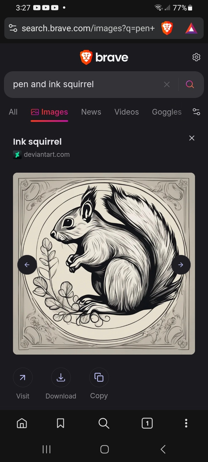Submit search with magnifier icon
The width and height of the screenshot is (208, 462).
click(190, 84)
